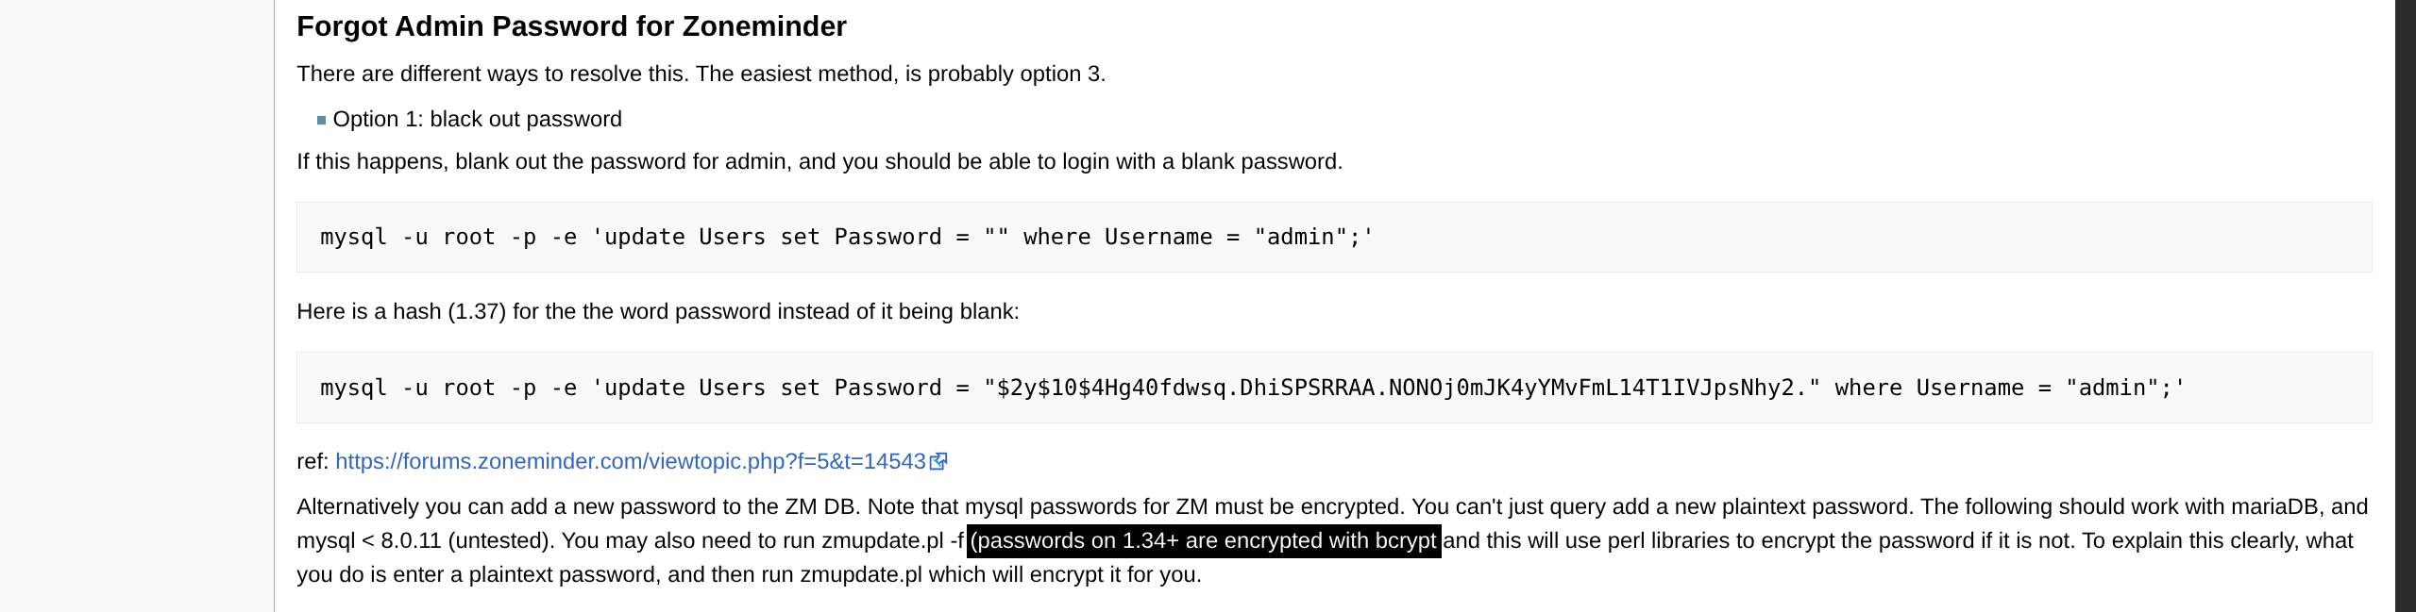This screenshot has width=2416, height=612.
Task: Click the square bullet marker before Option 1
Action: tap(321, 120)
